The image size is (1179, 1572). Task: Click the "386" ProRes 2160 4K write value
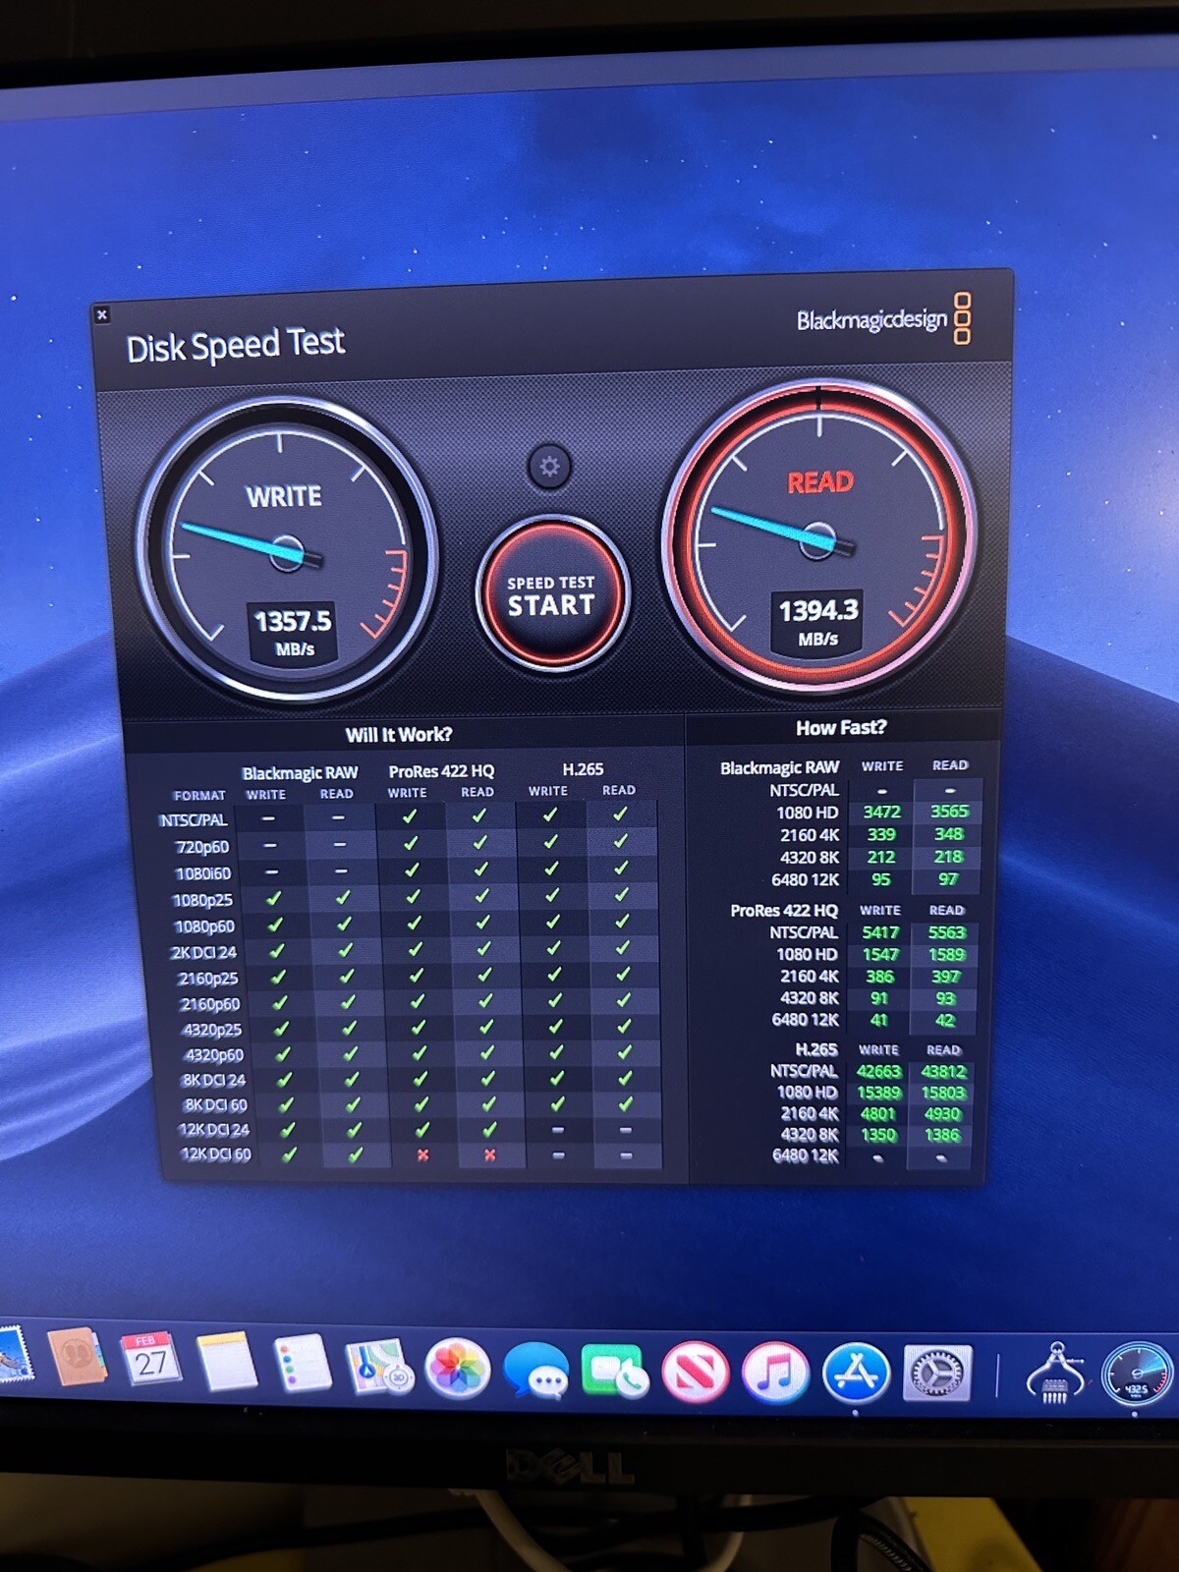[x=879, y=977]
